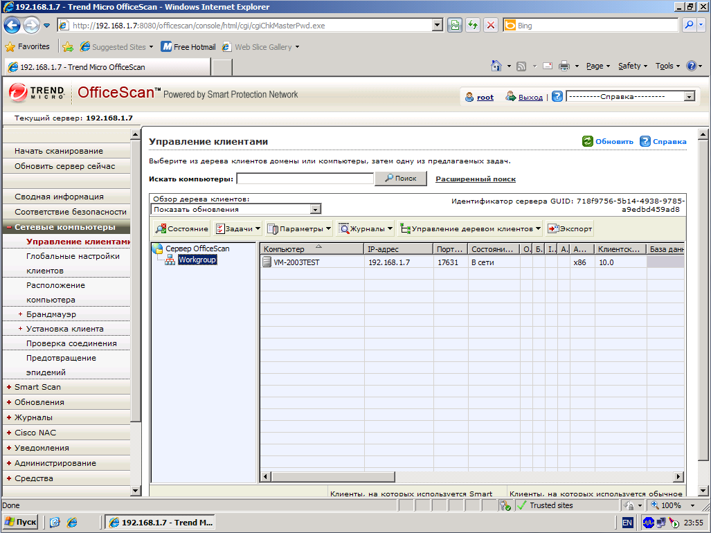The height and width of the screenshot is (533, 711).
Task: Open the Параметры toolbar dropdown
Action: pos(299,229)
